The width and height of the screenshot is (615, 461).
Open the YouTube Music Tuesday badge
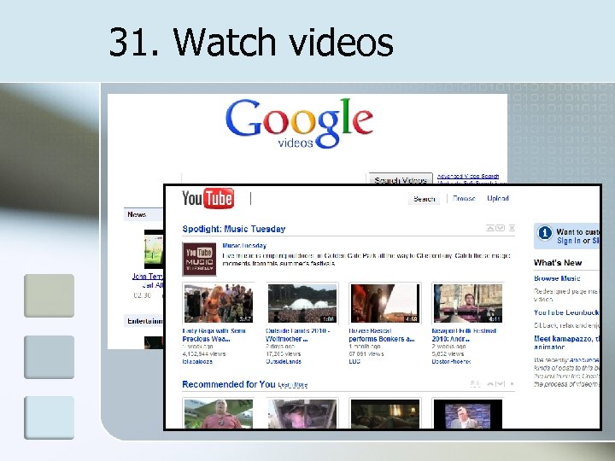click(199, 259)
